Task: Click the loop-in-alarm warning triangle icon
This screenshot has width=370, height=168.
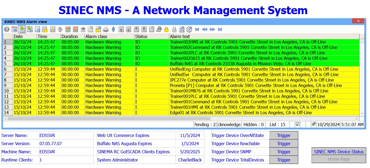Action: tap(159, 29)
